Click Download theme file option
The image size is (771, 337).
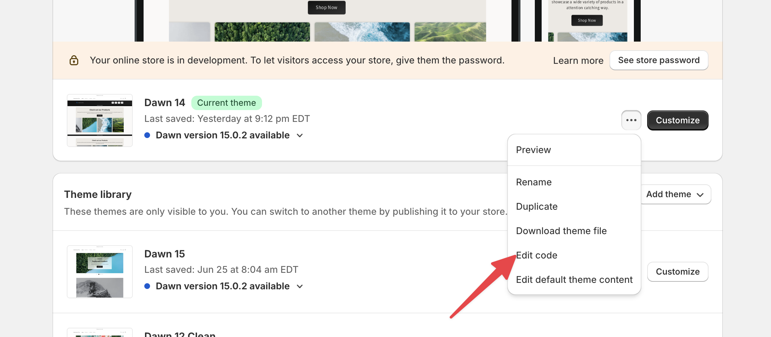[x=561, y=231]
